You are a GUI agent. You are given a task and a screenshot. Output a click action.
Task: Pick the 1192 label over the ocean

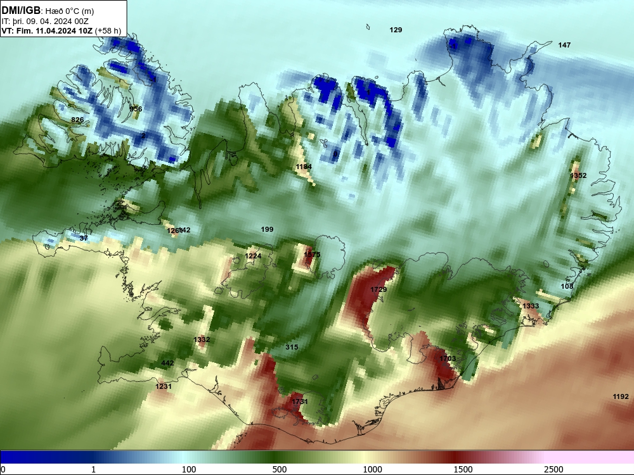pyautogui.click(x=621, y=396)
